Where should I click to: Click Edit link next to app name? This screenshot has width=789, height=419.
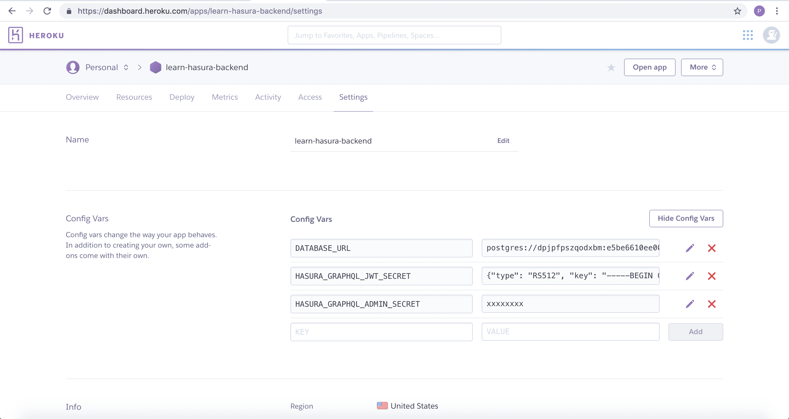point(503,140)
